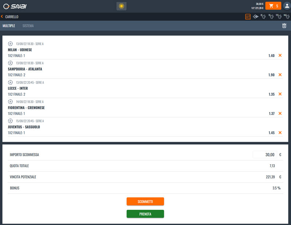Viewport: 291px width, 225px height.
Task: Select the TOT horse betting icon
Action: 278,17
